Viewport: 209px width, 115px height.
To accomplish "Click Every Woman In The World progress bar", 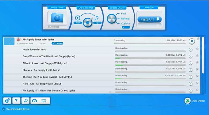I will 150,58.
